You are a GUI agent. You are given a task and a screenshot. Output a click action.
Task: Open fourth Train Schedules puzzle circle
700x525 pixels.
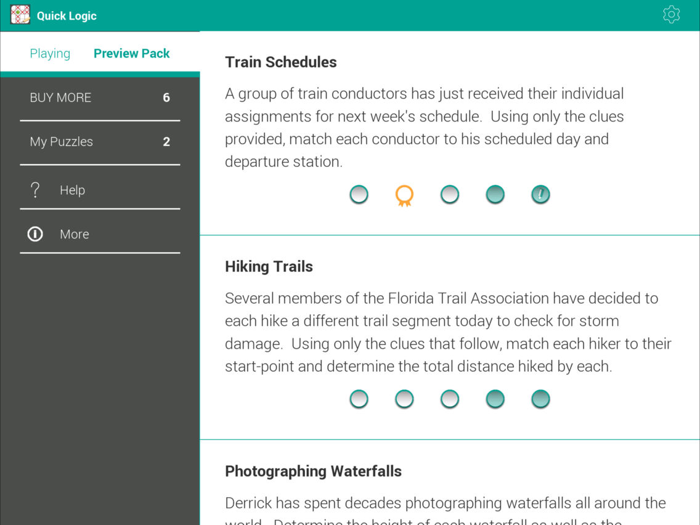click(495, 195)
